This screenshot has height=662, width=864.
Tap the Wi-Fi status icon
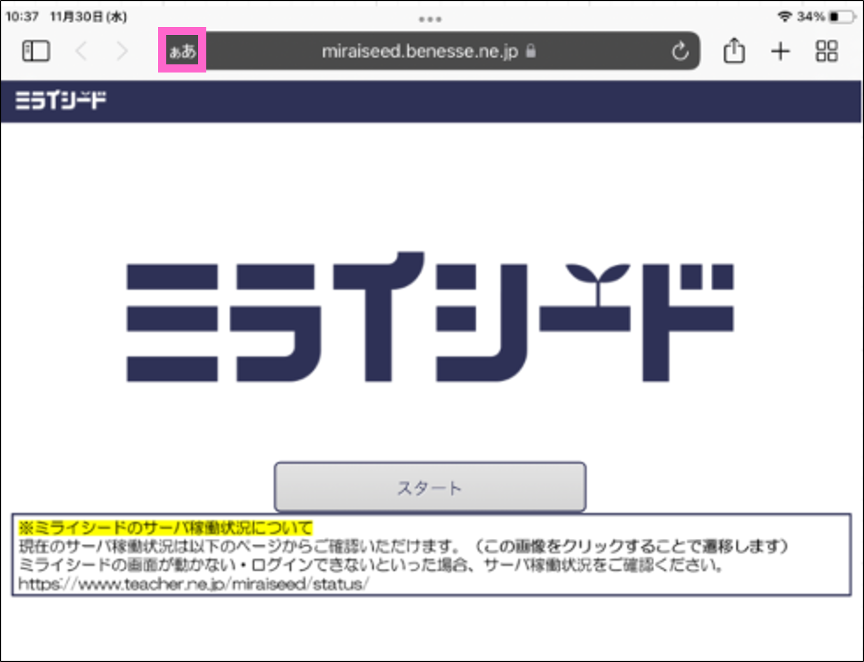784,16
